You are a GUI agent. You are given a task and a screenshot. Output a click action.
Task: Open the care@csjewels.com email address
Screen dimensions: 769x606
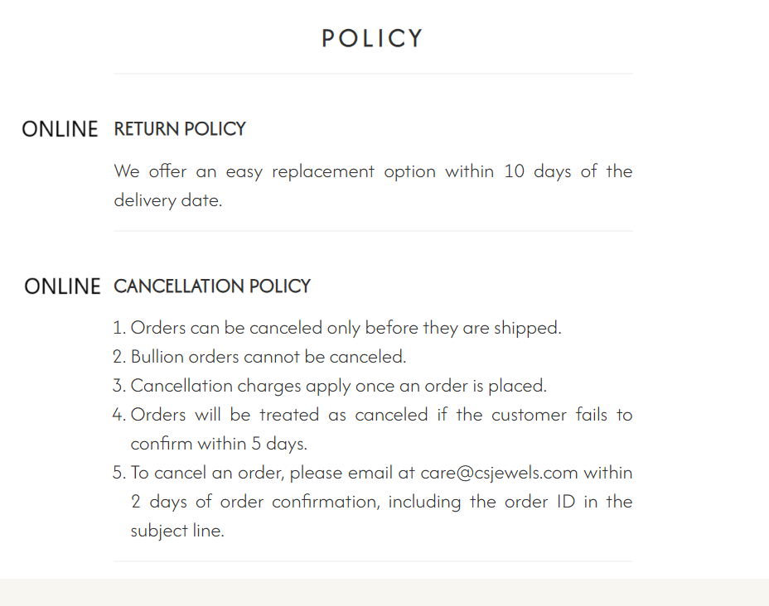pos(499,473)
